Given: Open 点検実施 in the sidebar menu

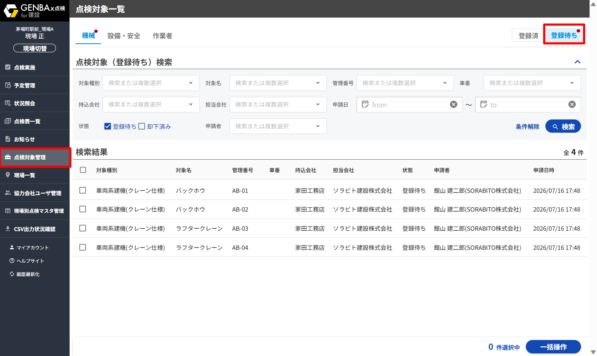Looking at the screenshot, I should pos(35,67).
